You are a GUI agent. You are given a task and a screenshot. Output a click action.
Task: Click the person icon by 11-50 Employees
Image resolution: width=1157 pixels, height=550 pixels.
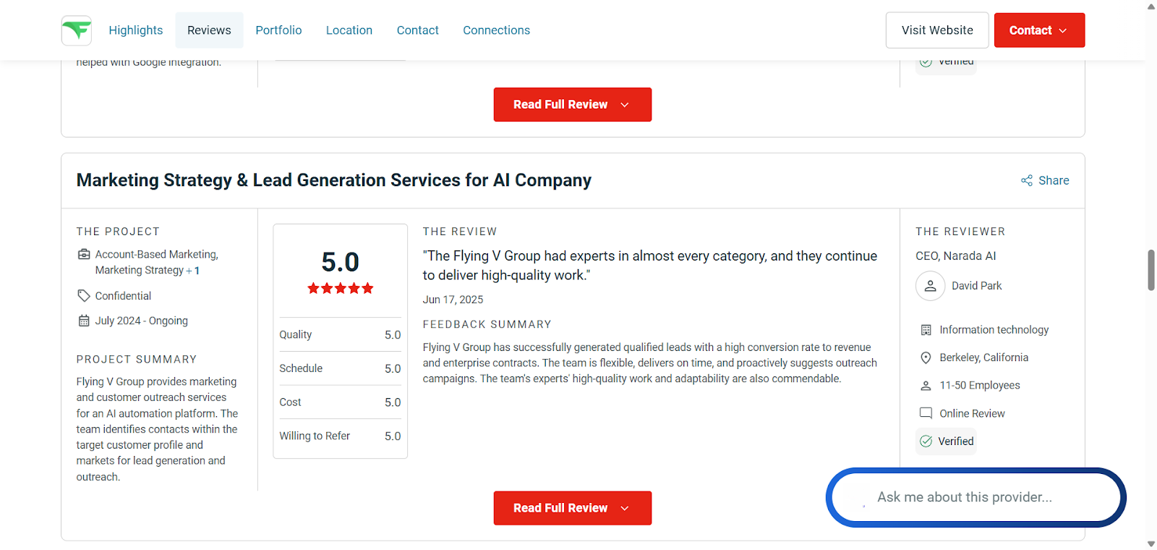click(x=926, y=386)
